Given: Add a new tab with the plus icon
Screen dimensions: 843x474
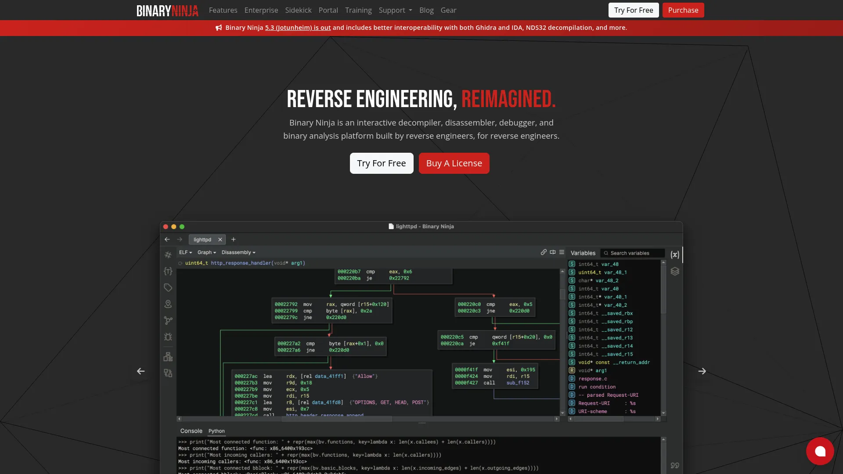Looking at the screenshot, I should coord(234,240).
